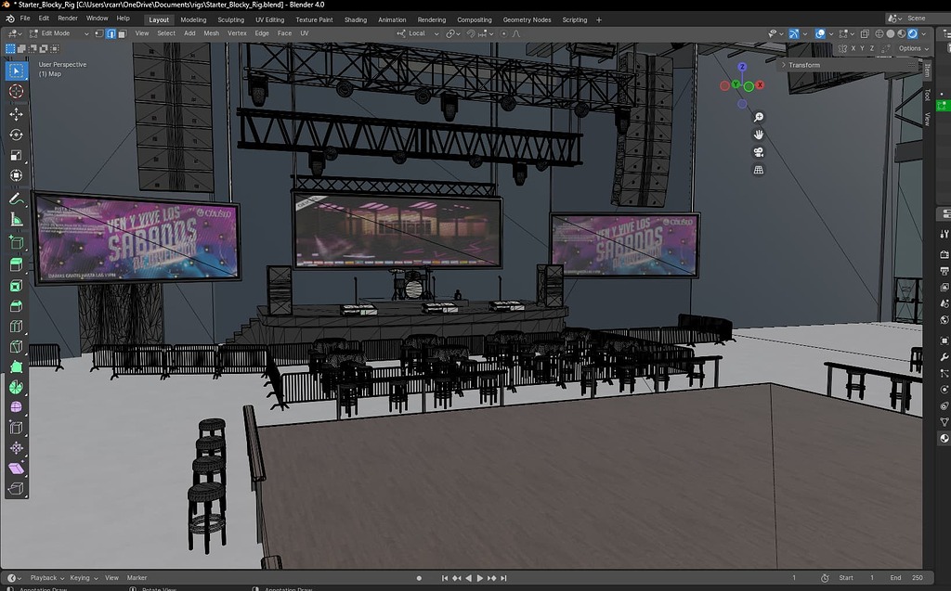Viewport: 951px width, 591px height.
Task: Jump to the last frame of the animation
Action: (503, 577)
